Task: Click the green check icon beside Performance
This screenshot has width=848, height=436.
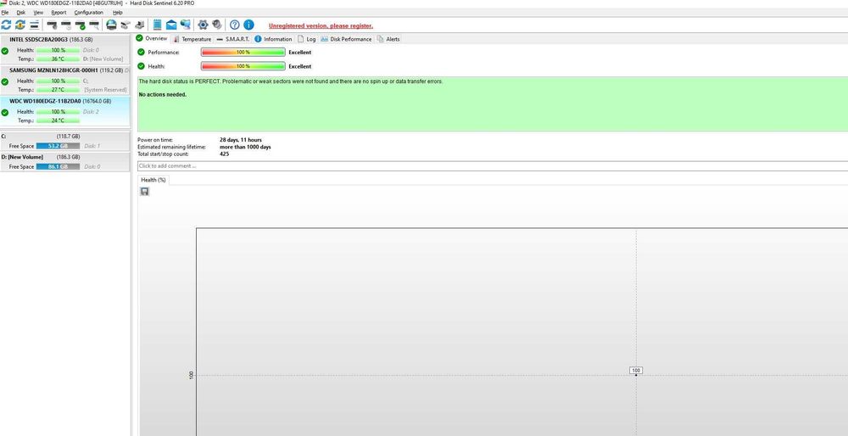Action: coord(141,52)
